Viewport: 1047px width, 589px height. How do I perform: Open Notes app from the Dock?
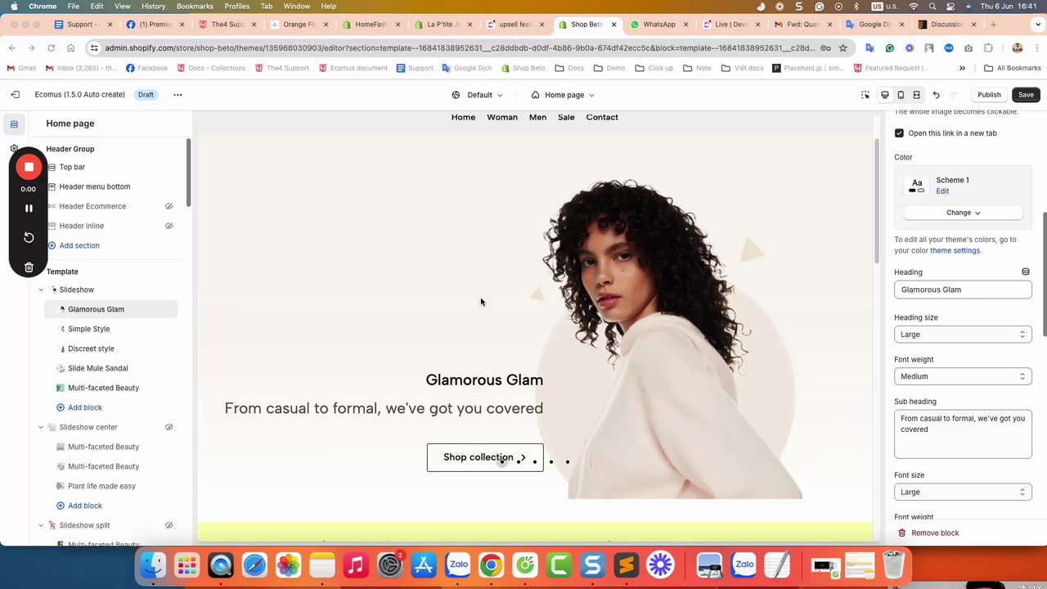(322, 565)
